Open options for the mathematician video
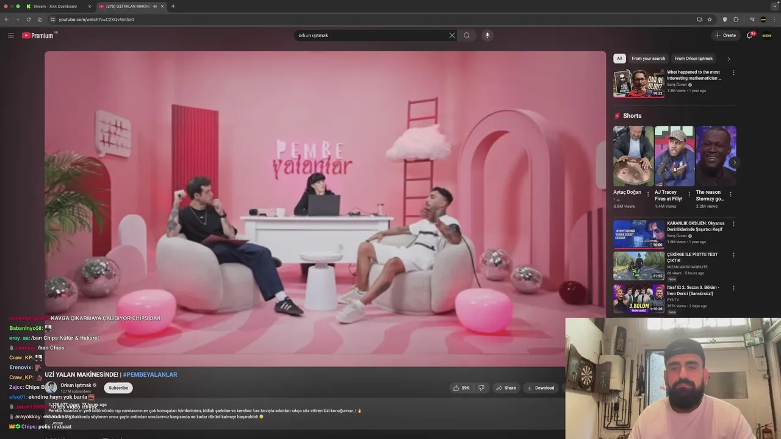The width and height of the screenshot is (781, 439). [x=733, y=73]
